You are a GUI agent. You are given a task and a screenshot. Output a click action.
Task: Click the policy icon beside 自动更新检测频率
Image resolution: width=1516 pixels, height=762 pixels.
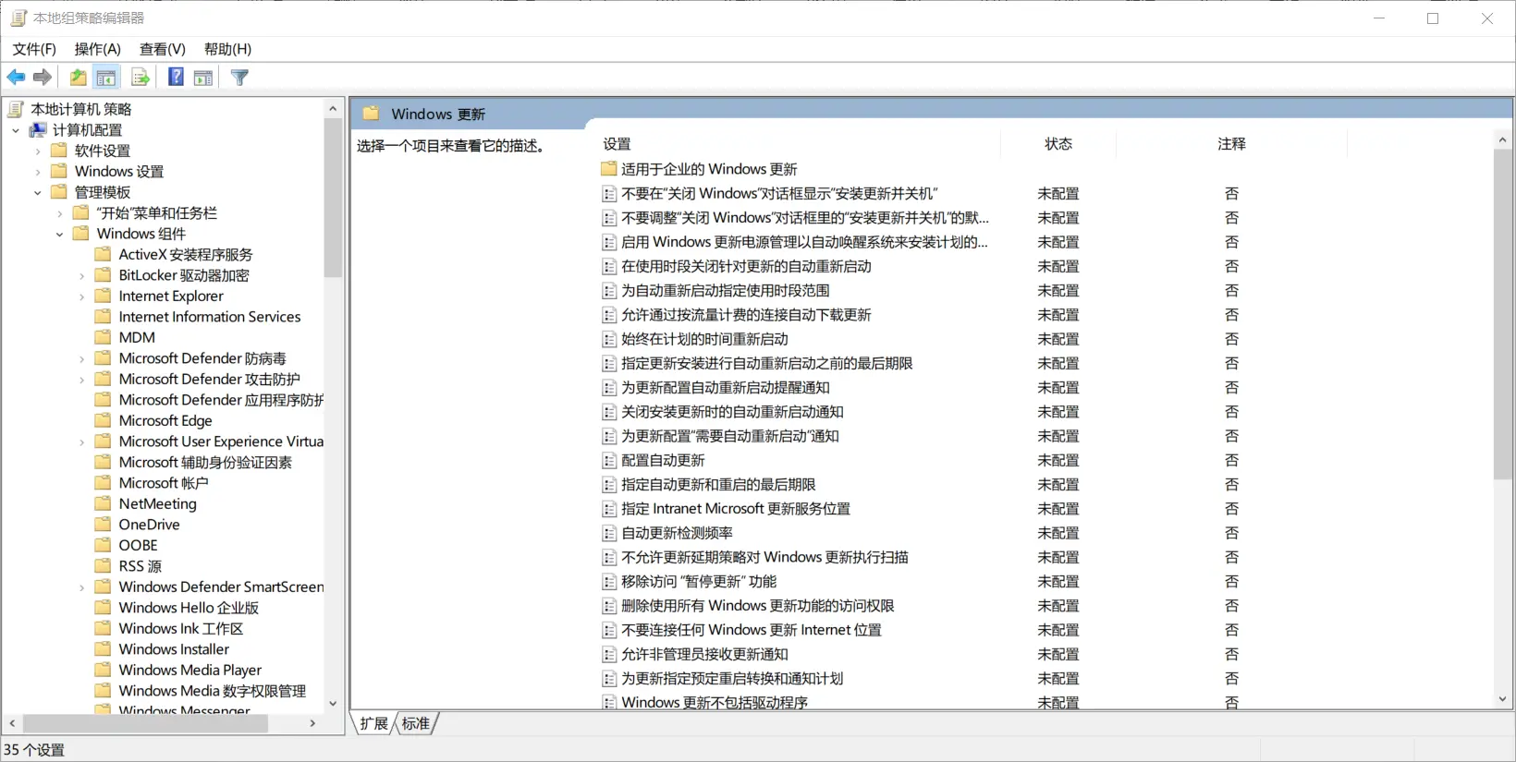coord(609,533)
